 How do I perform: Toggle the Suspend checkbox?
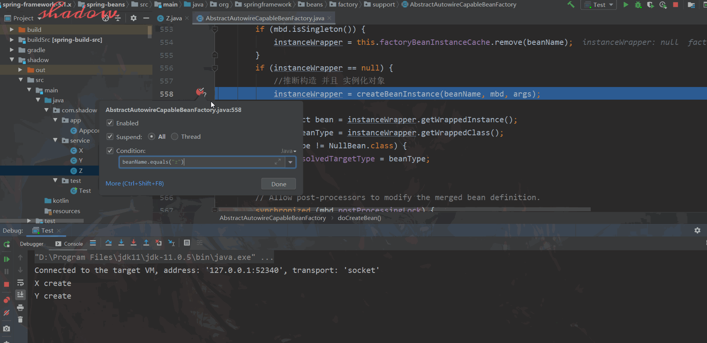pyautogui.click(x=110, y=137)
